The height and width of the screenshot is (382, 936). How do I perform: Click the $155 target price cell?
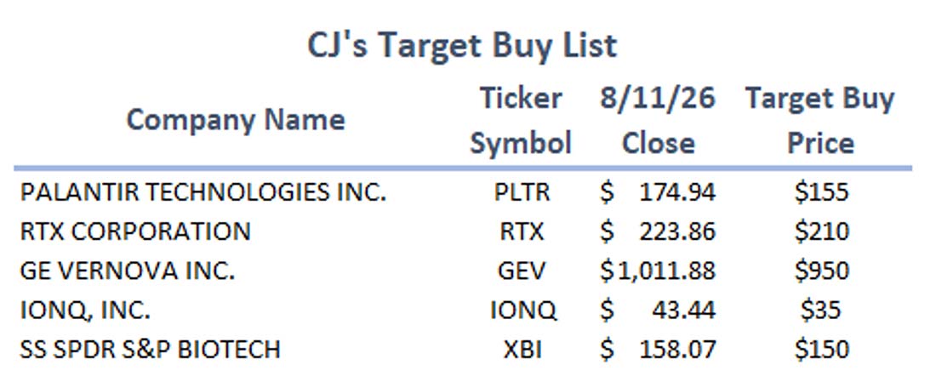(x=821, y=192)
